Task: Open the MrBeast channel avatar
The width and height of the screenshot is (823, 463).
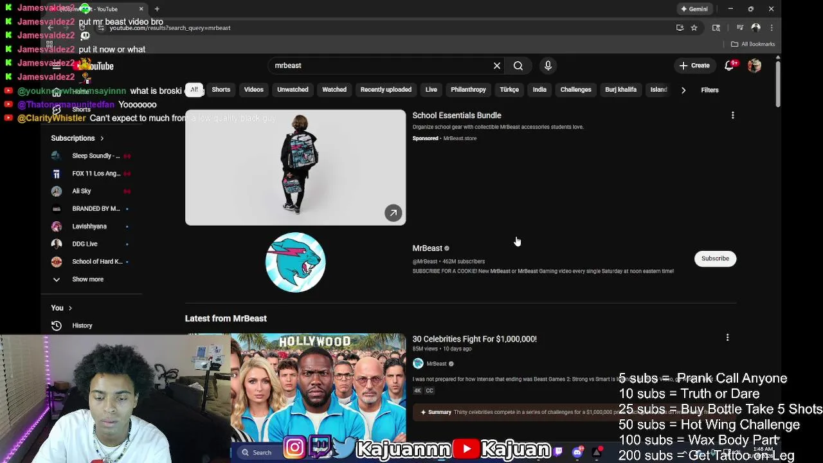Action: pos(295,262)
